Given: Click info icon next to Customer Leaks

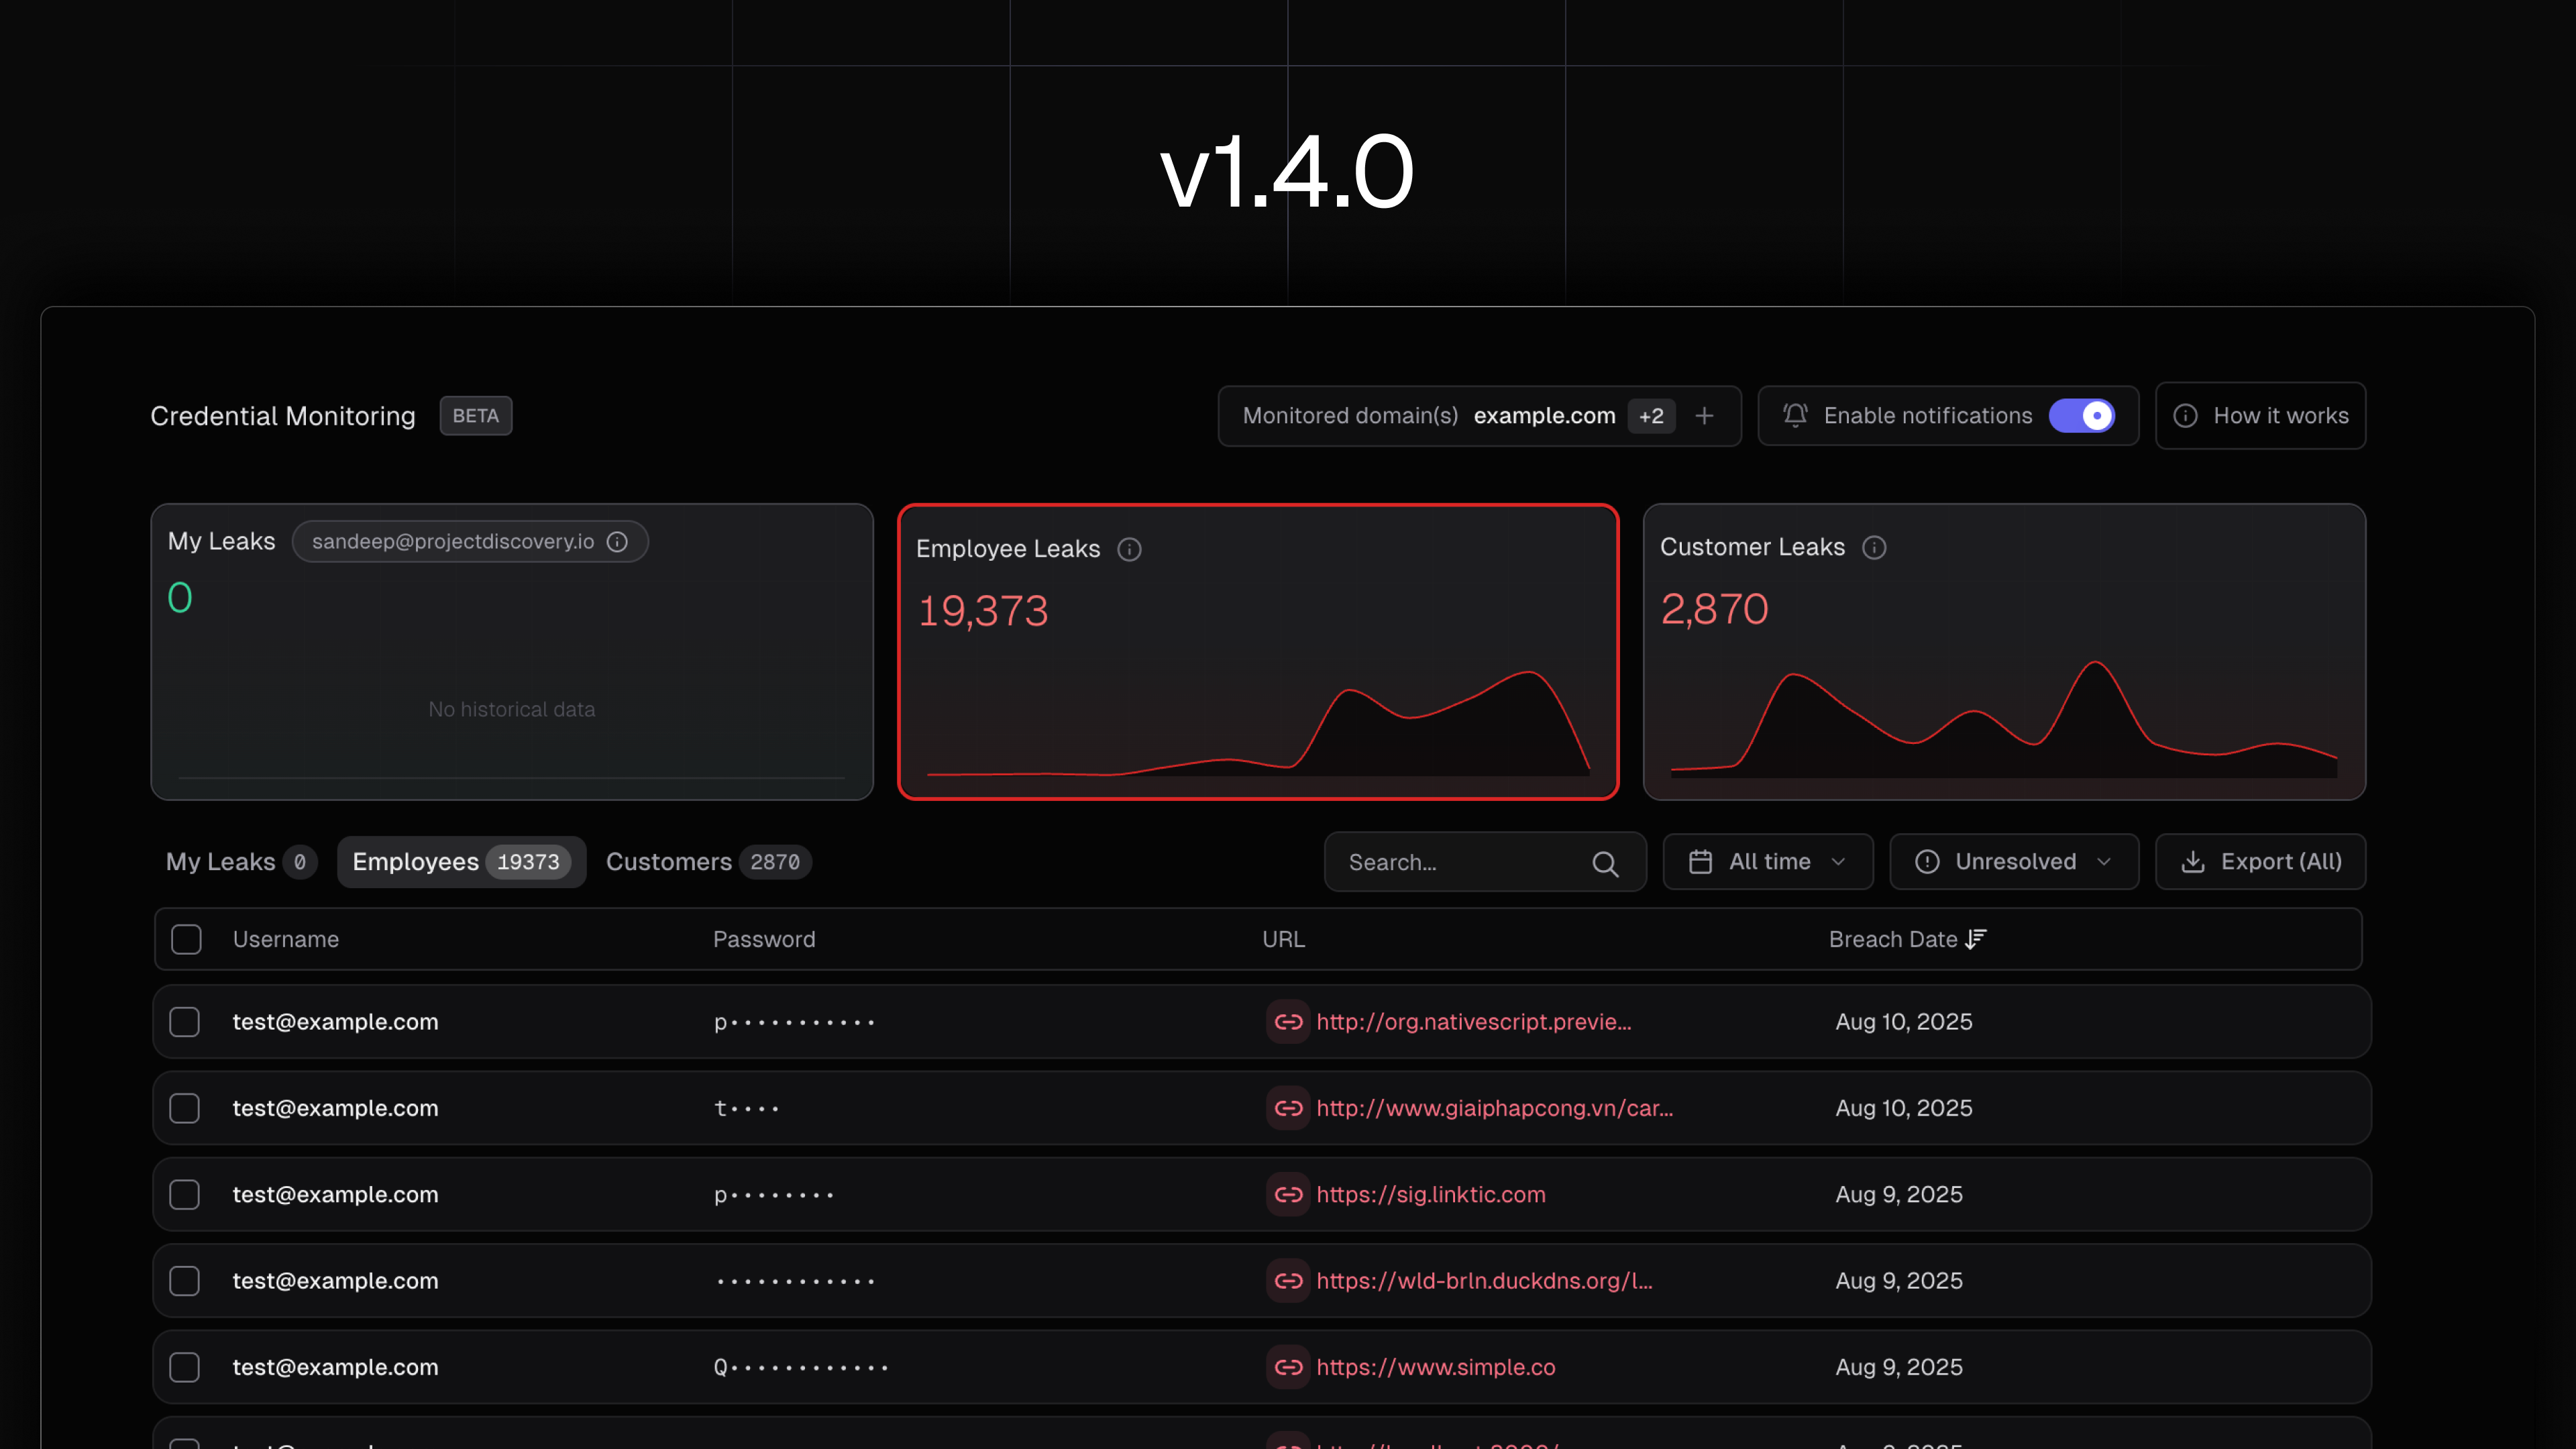Looking at the screenshot, I should (x=1874, y=547).
